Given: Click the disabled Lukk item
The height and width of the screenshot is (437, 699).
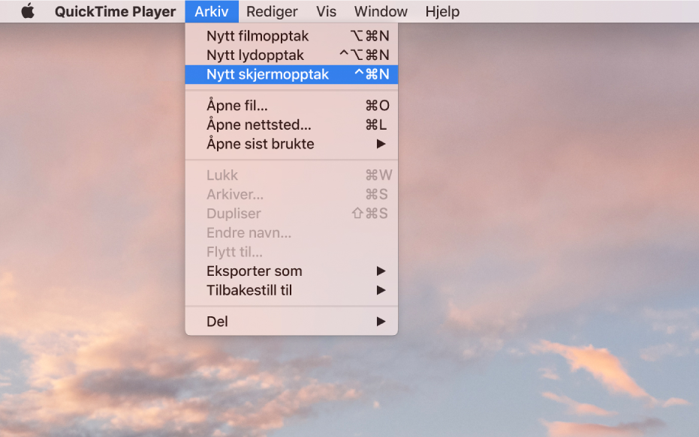Looking at the screenshot, I should pos(291,175).
